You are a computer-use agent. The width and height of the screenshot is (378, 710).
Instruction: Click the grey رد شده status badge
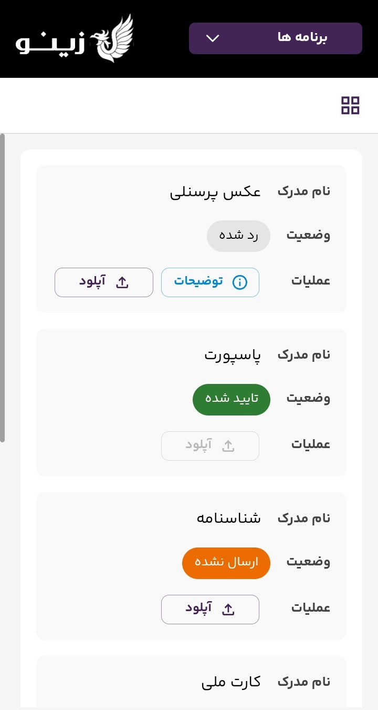[238, 236]
